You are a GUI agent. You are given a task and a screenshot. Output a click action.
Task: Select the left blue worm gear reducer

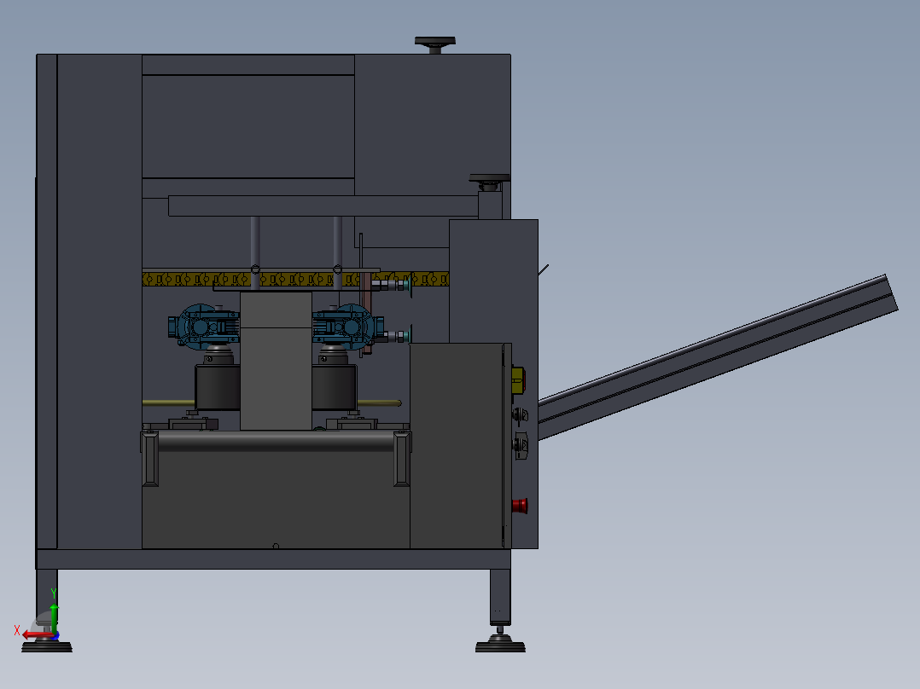[x=203, y=327]
